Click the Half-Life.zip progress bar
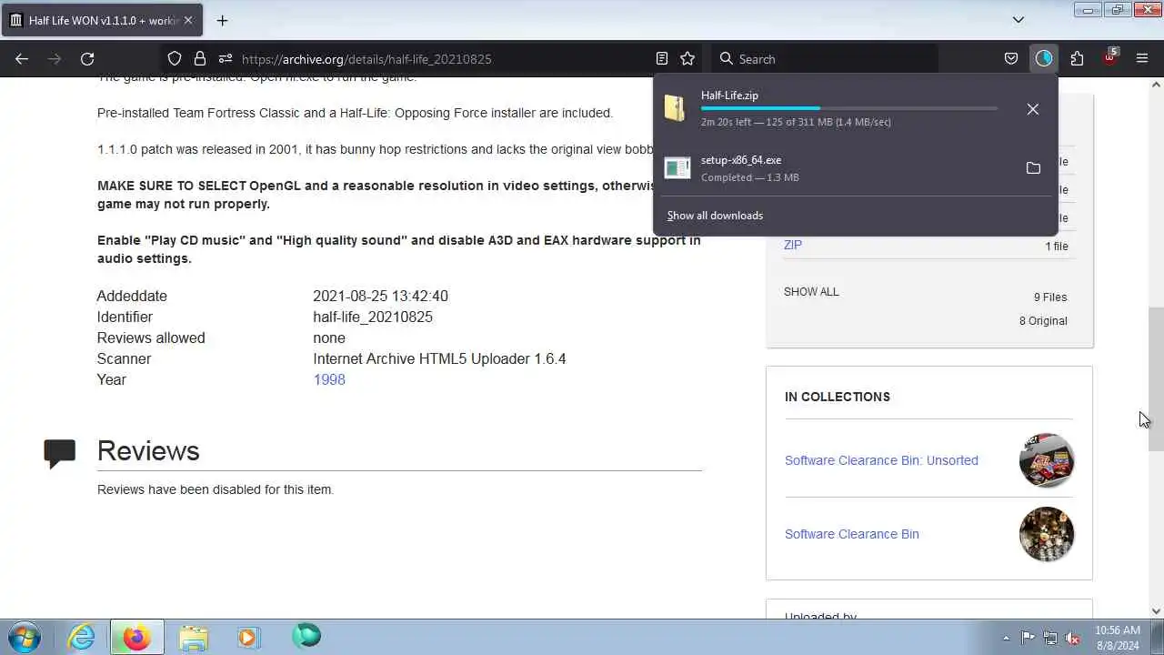 (x=849, y=108)
